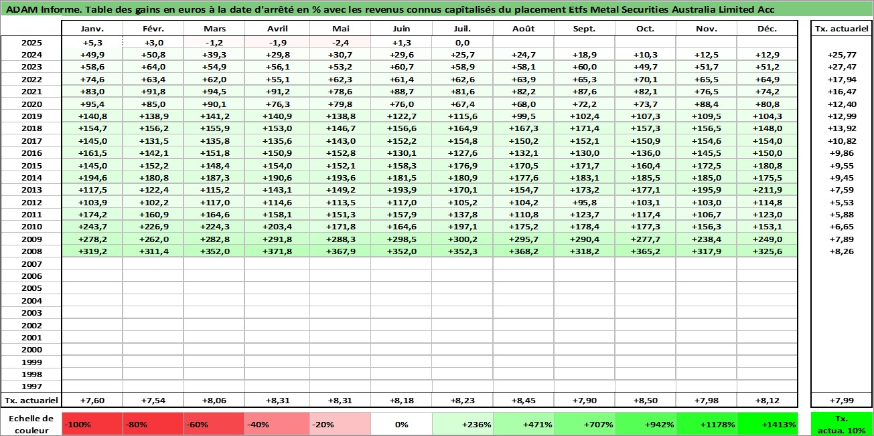874x436 pixels.
Task: Select the -20% pink scale cell
Action: click(x=340, y=424)
